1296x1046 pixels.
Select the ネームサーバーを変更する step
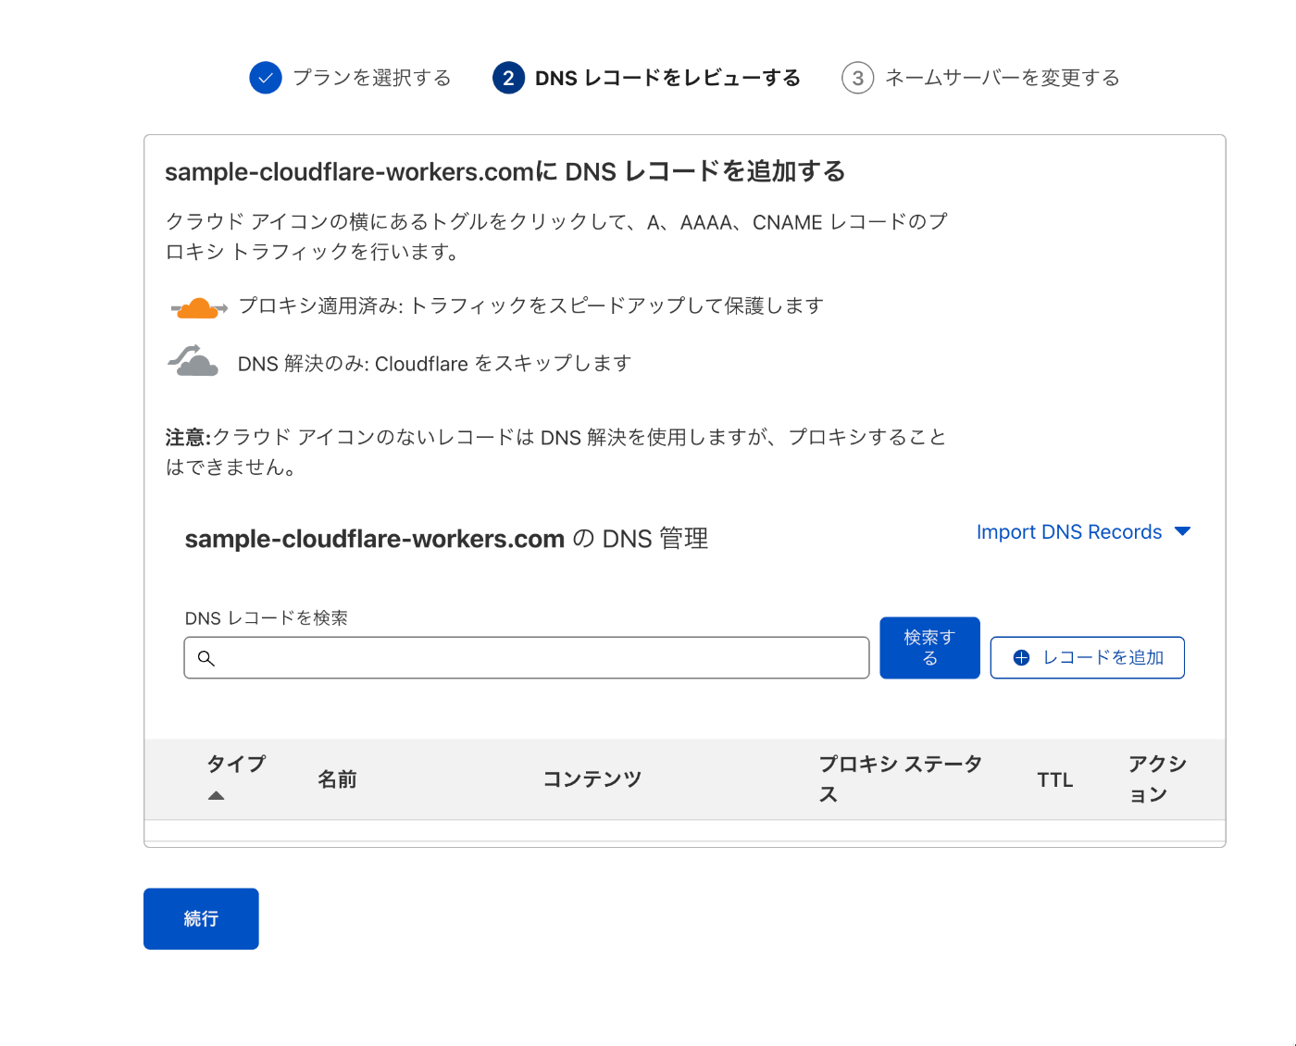(x=1002, y=78)
